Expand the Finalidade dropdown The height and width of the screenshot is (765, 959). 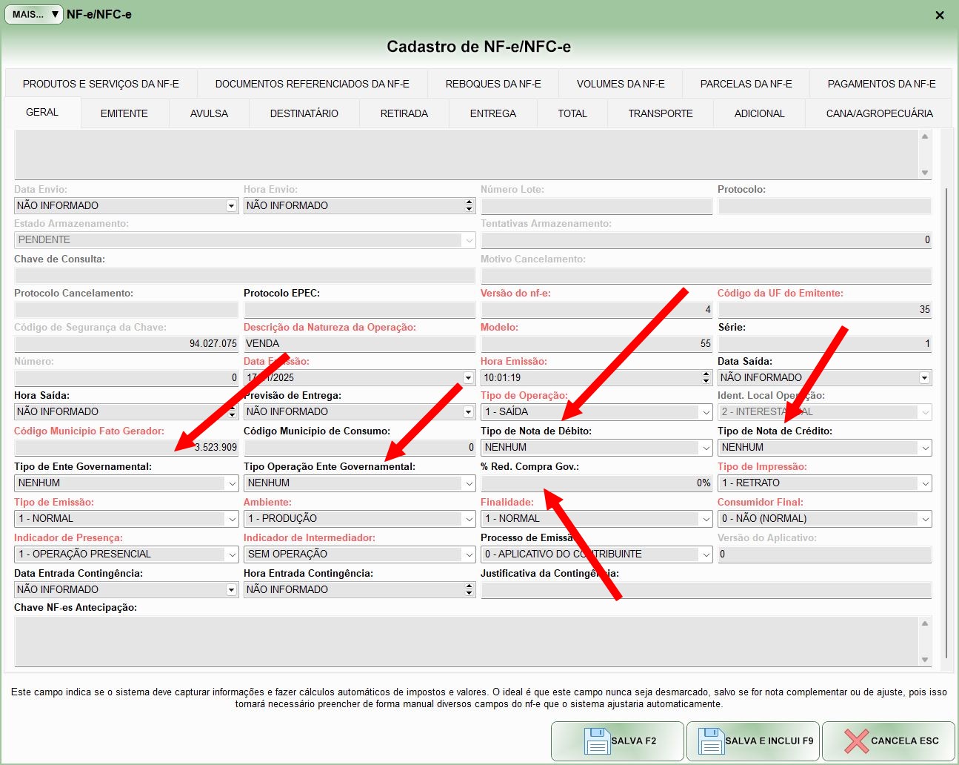click(x=706, y=519)
